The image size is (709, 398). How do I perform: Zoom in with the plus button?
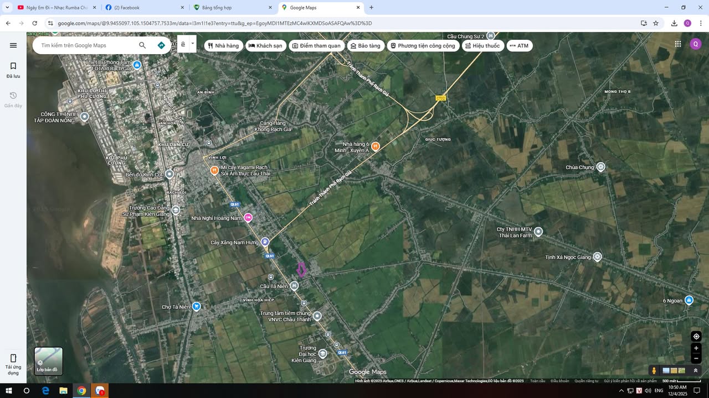[696, 348]
